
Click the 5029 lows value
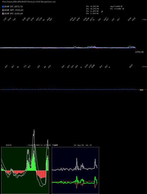click(x=131, y=66)
